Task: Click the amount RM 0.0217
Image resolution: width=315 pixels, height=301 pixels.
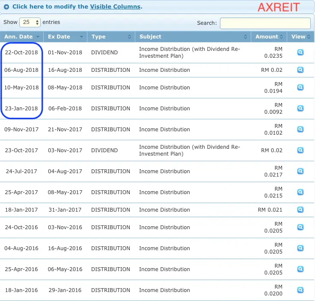Action: pos(273,171)
